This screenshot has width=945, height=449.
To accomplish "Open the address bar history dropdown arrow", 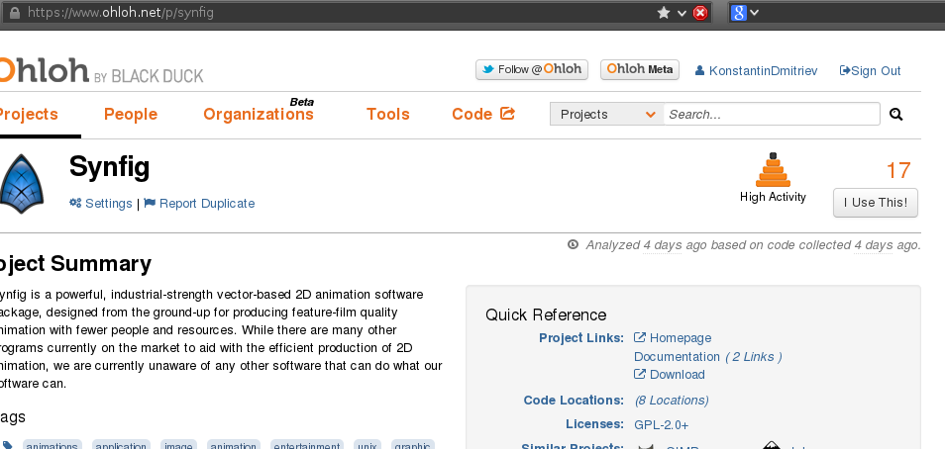I will coord(682,13).
